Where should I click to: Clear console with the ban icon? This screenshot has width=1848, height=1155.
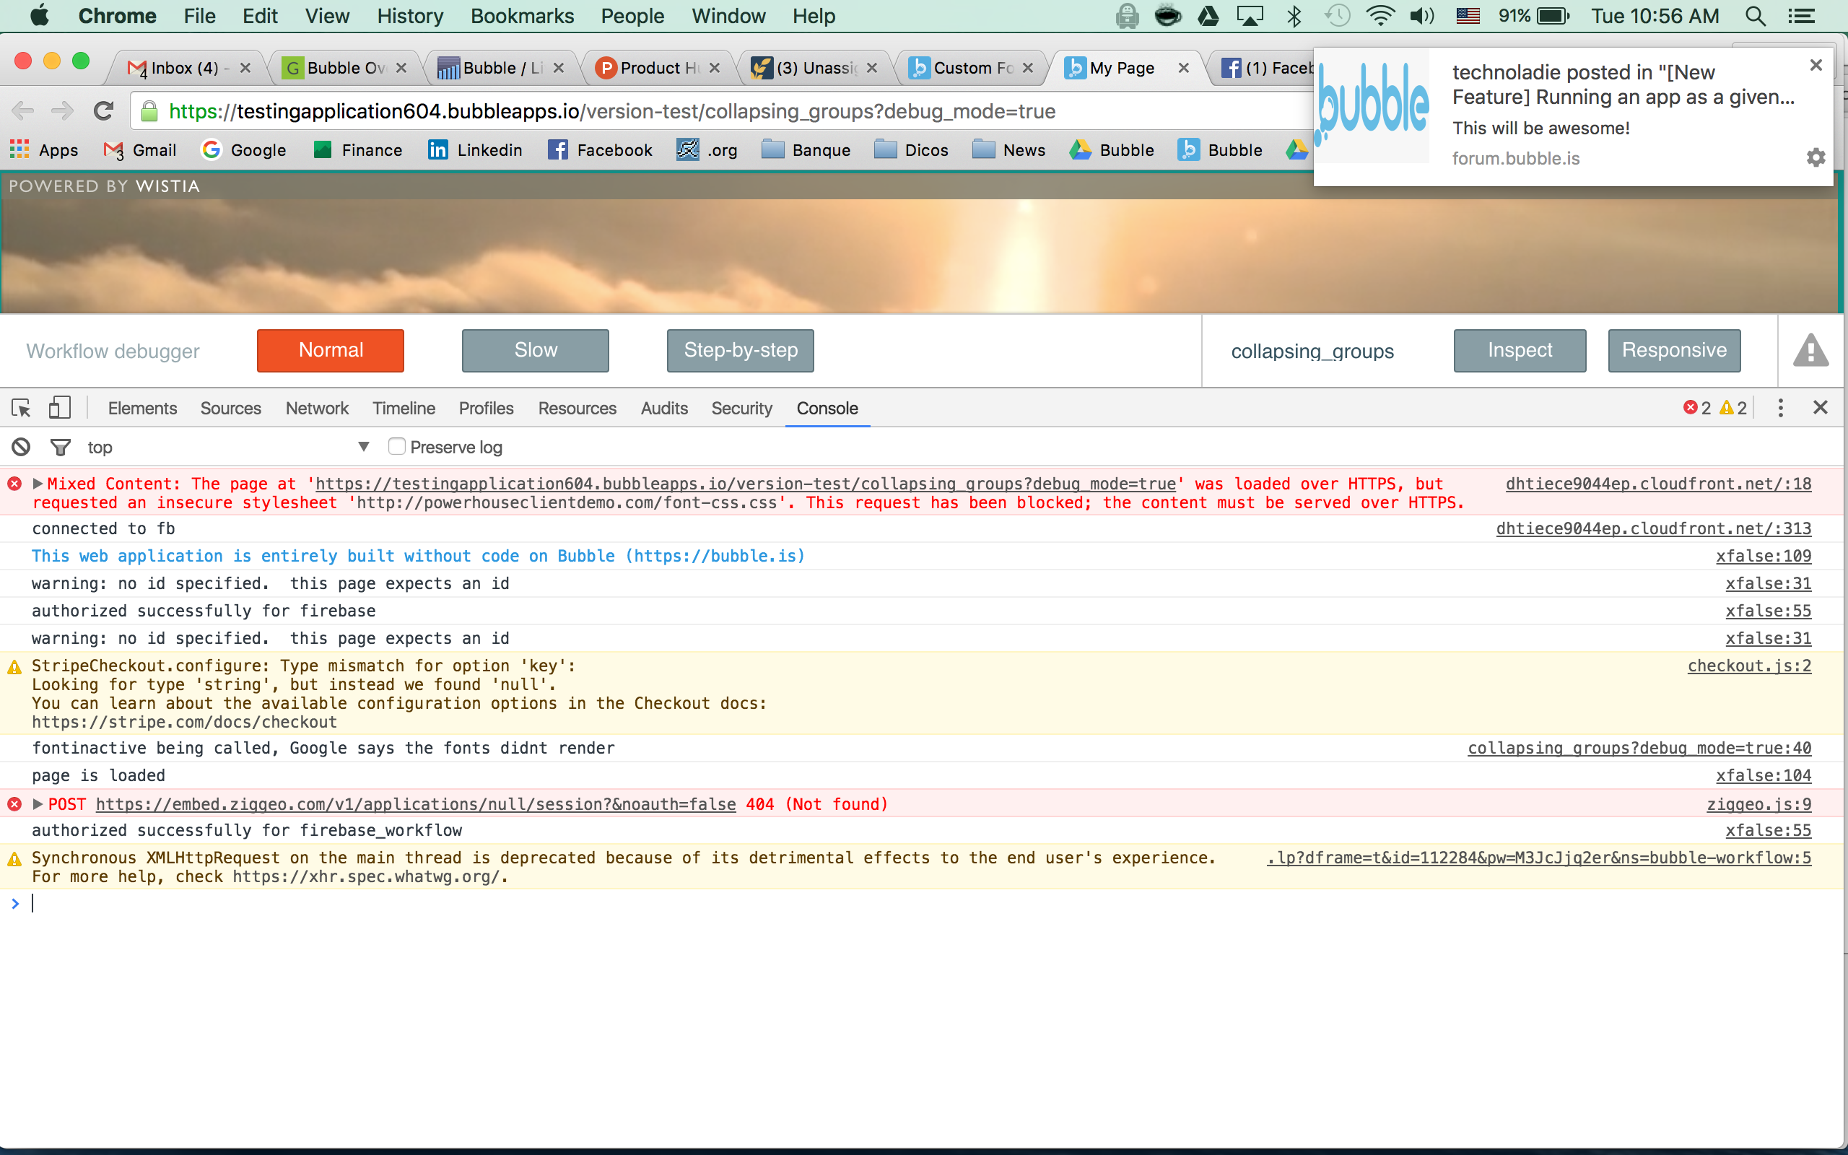(21, 447)
